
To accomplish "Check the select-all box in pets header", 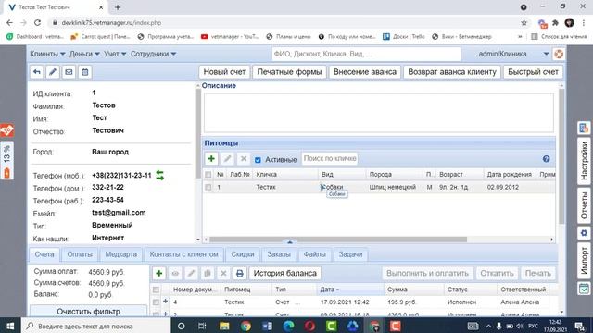I will [x=208, y=175].
